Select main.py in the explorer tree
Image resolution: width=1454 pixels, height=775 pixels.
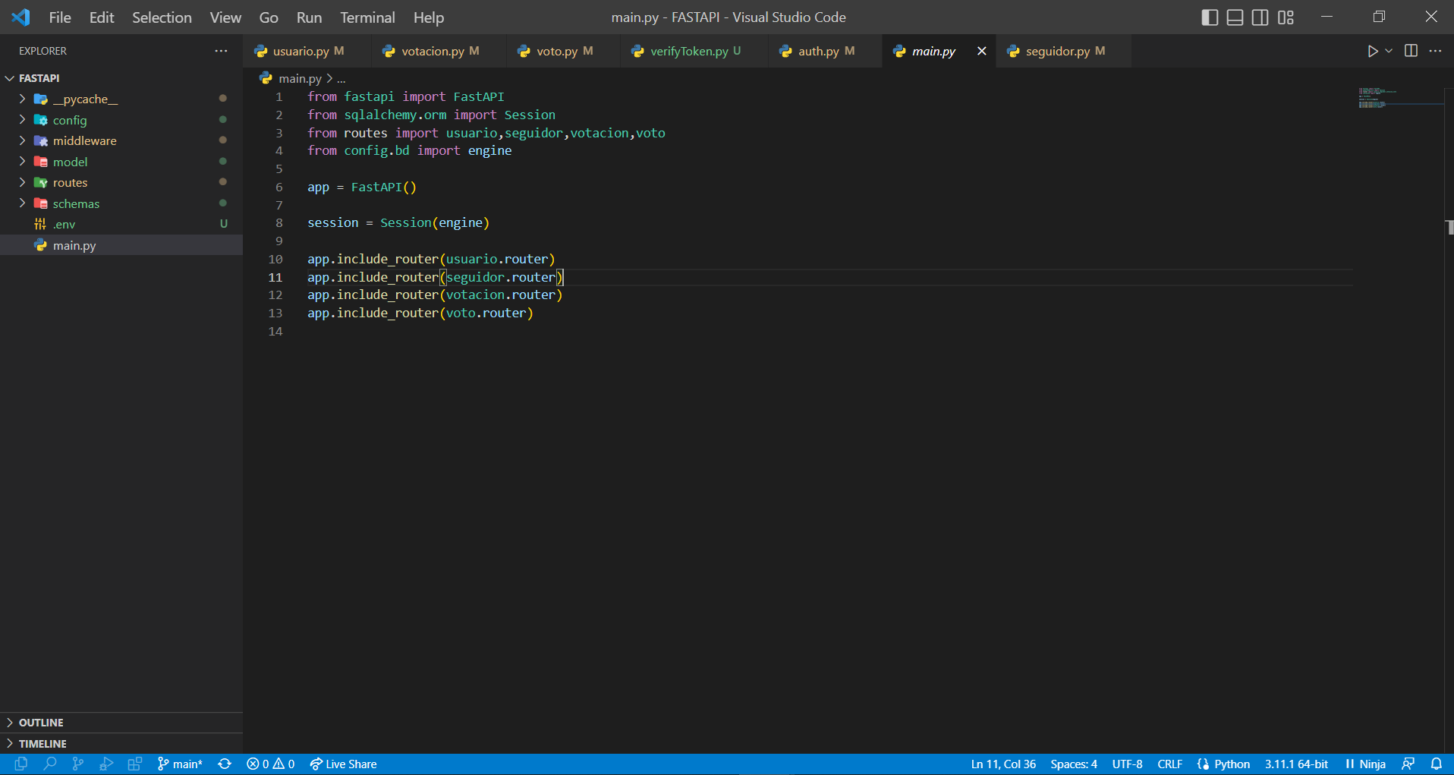121,245
